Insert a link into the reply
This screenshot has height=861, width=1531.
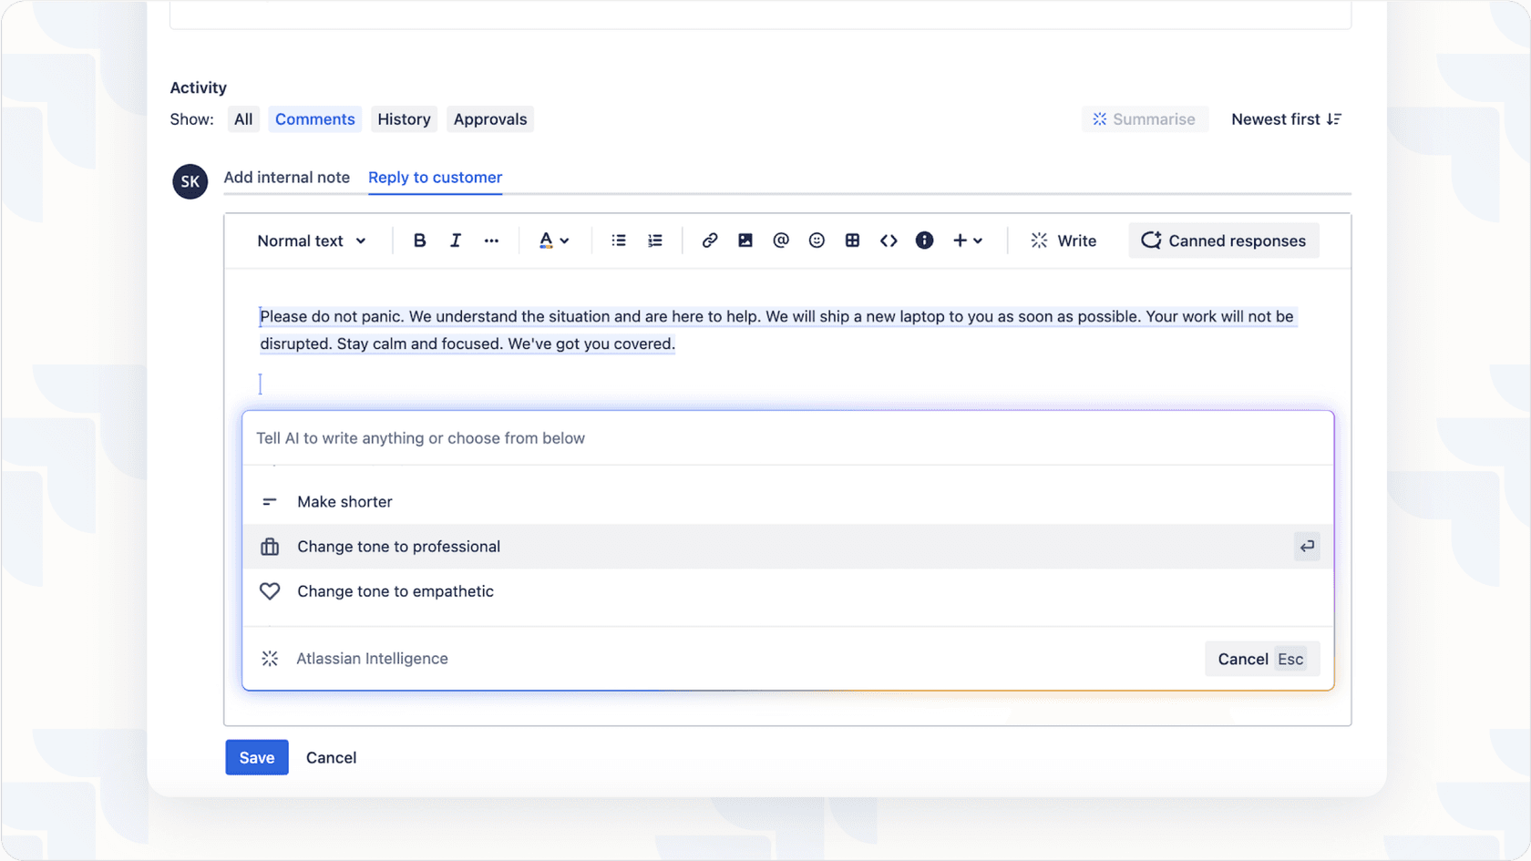709,240
